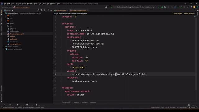
Task: Roll back changes with undo icon
Action: pyautogui.click(x=187, y=7)
